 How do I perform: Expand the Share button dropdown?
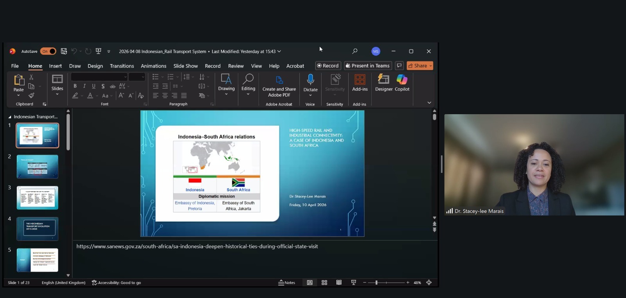tap(430, 66)
